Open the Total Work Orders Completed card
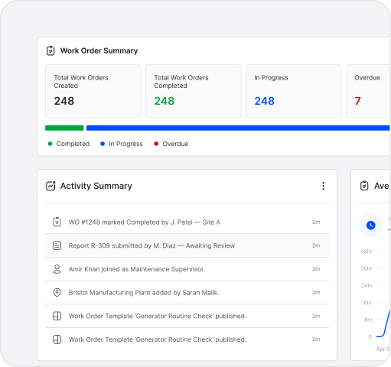Screen dimensions: 391x367 point(194,91)
